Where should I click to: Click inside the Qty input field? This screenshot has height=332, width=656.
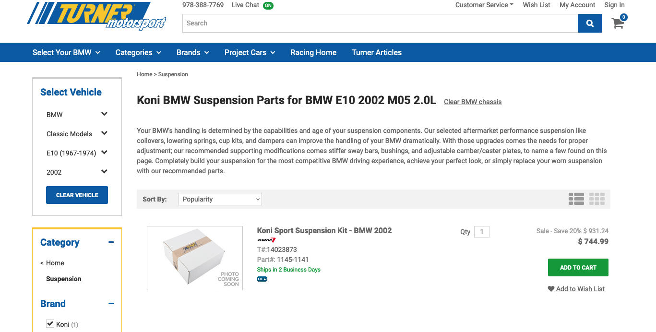[x=481, y=231]
